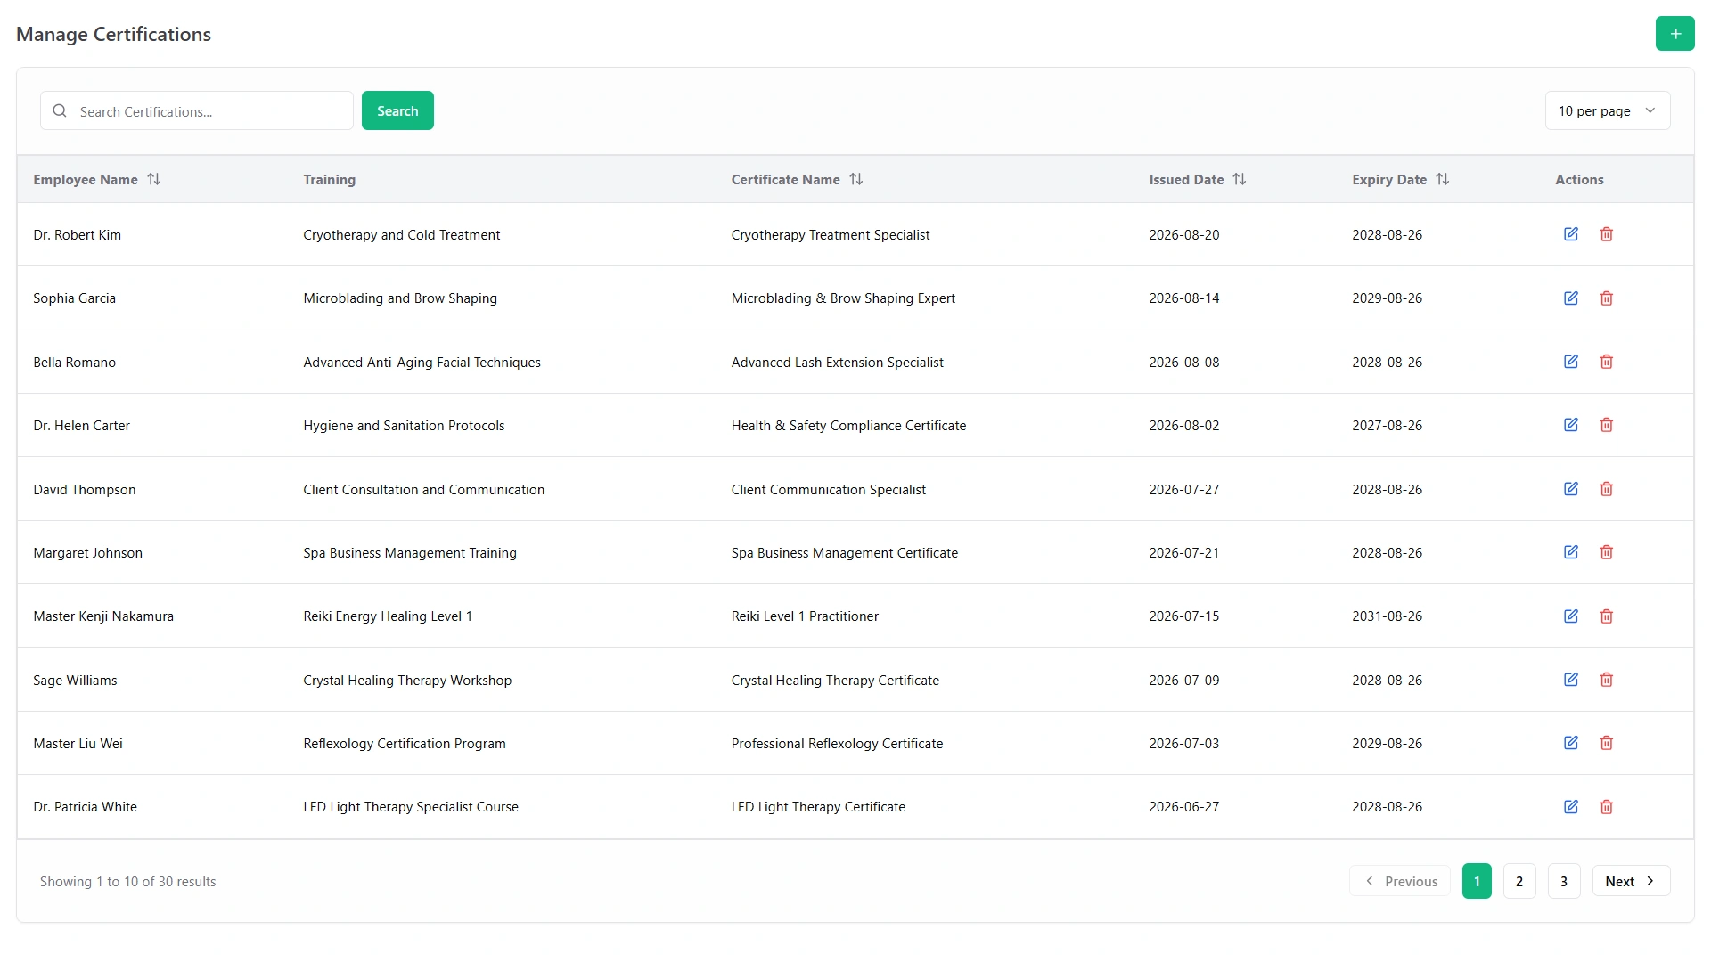Open the 10 per page dropdown
Screen dimensions: 1711x962
(1607, 111)
